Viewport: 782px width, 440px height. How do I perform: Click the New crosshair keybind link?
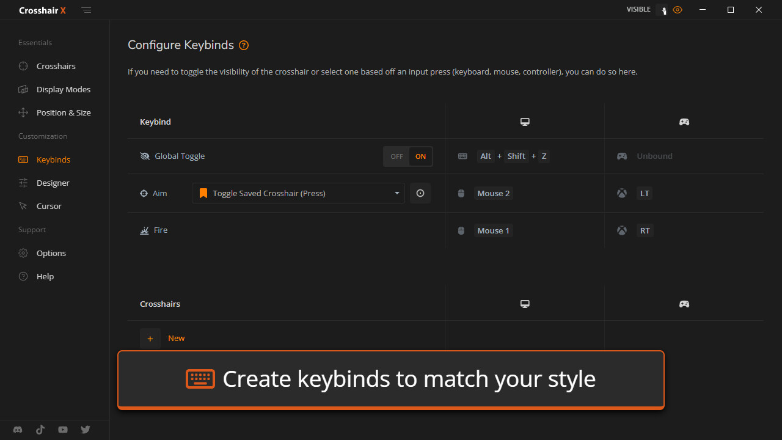tap(176, 339)
